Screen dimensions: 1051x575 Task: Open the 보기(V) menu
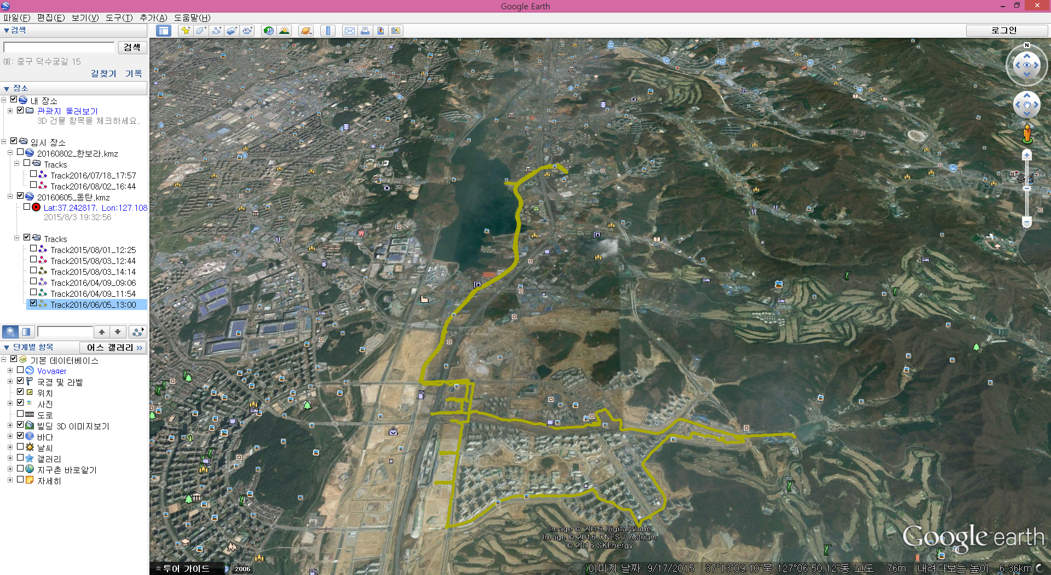point(85,18)
